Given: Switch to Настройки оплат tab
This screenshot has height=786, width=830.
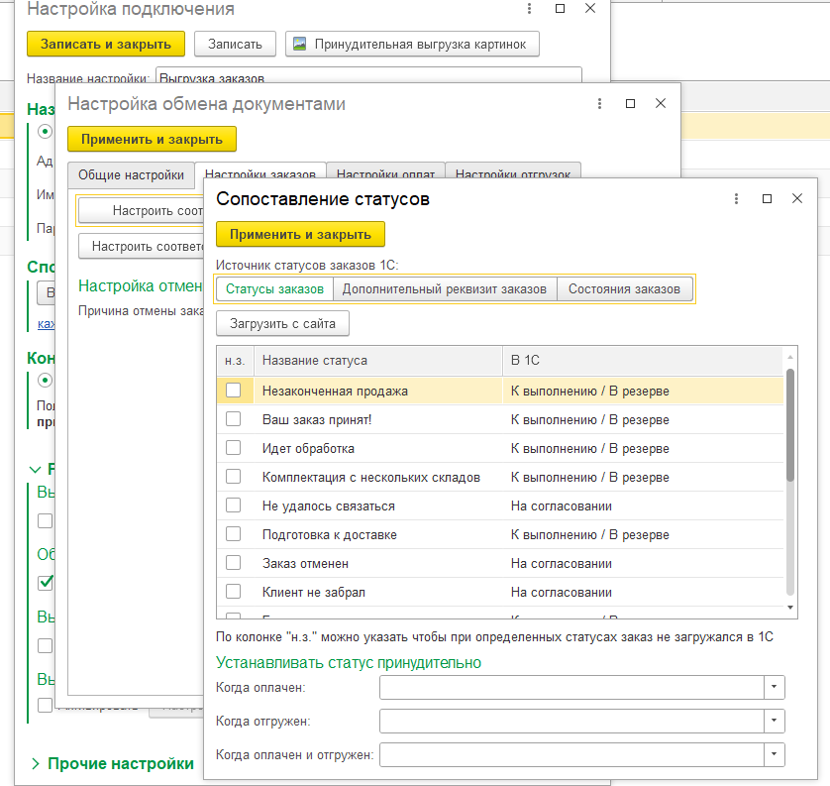Looking at the screenshot, I should coord(385,171).
